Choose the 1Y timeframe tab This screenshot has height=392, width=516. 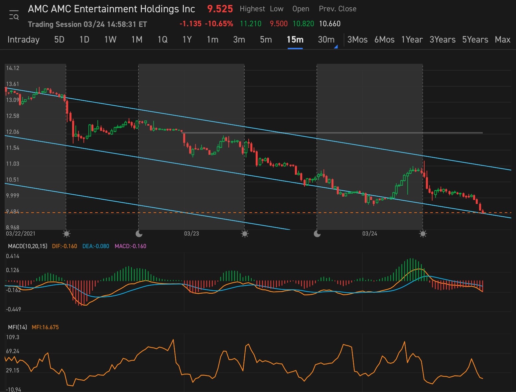[187, 40]
